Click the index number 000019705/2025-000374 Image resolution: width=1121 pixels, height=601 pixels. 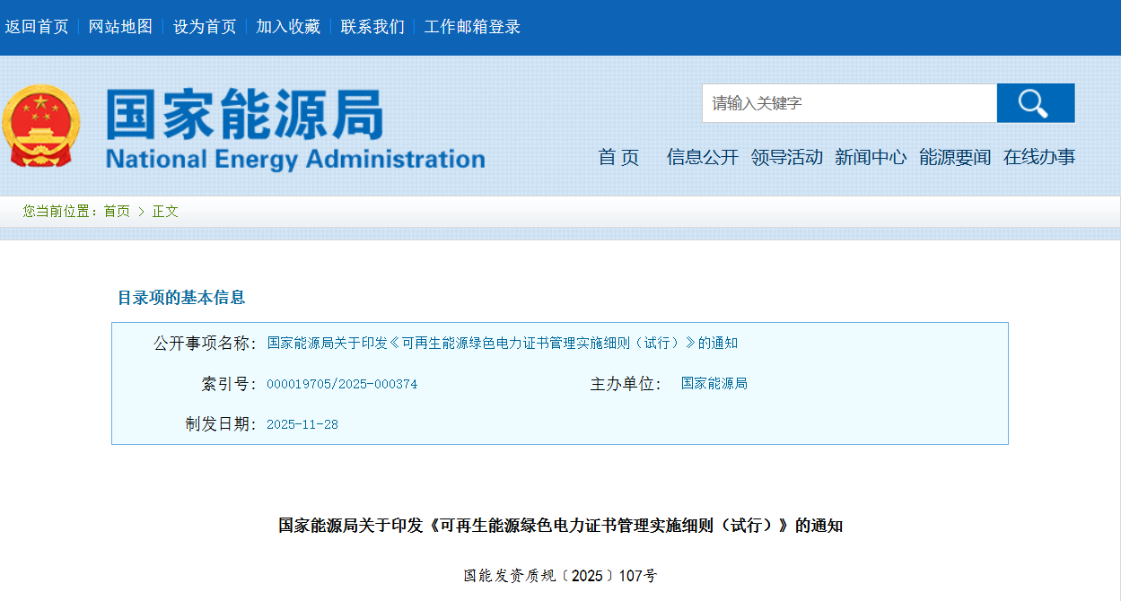[342, 384]
